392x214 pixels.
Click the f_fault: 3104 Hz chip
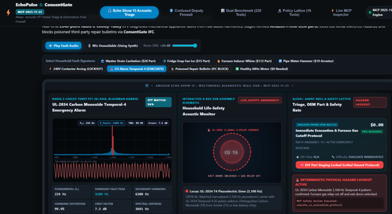(111, 123)
